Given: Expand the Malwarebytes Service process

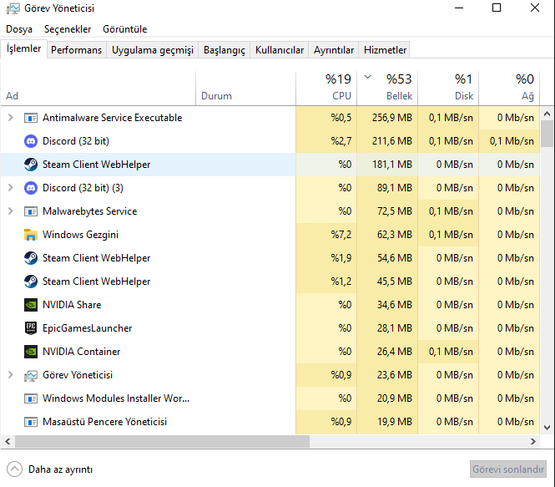Looking at the screenshot, I should click(10, 211).
